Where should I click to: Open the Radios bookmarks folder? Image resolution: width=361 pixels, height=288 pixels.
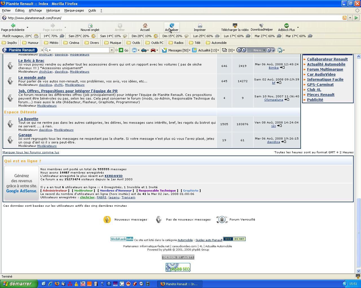pyautogui.click(x=176, y=43)
